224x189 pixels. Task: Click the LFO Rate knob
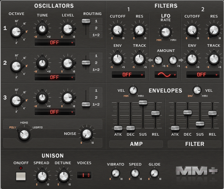(166, 32)
